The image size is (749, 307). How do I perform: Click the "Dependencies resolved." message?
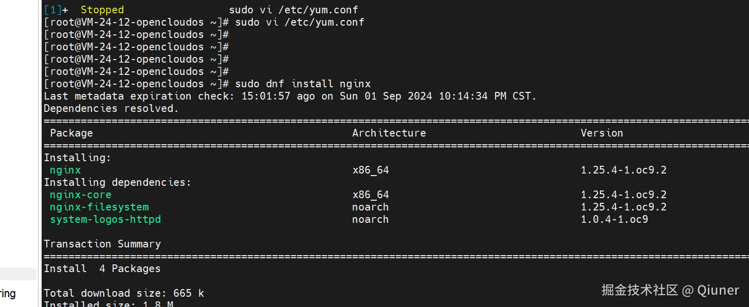(111, 108)
